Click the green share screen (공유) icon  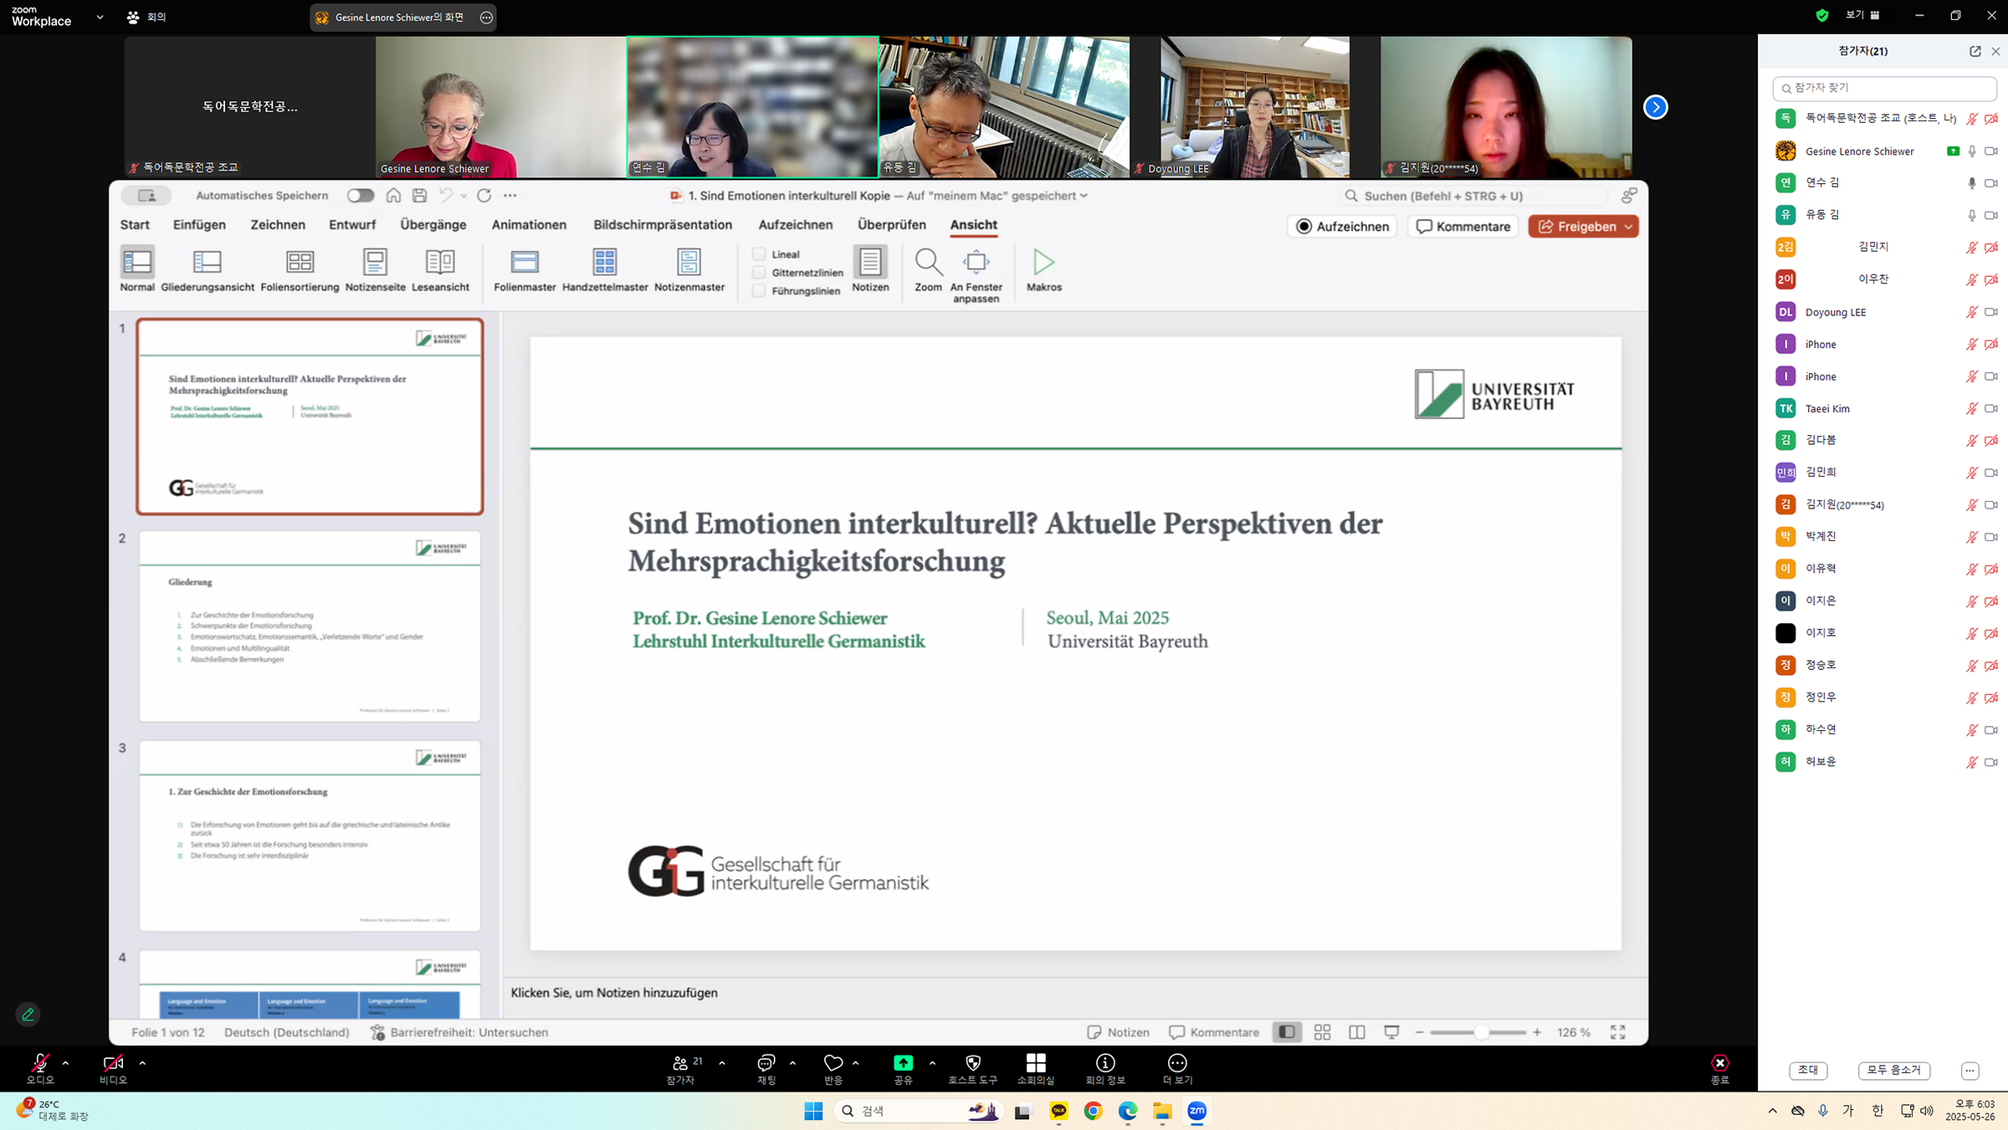tap(903, 1062)
